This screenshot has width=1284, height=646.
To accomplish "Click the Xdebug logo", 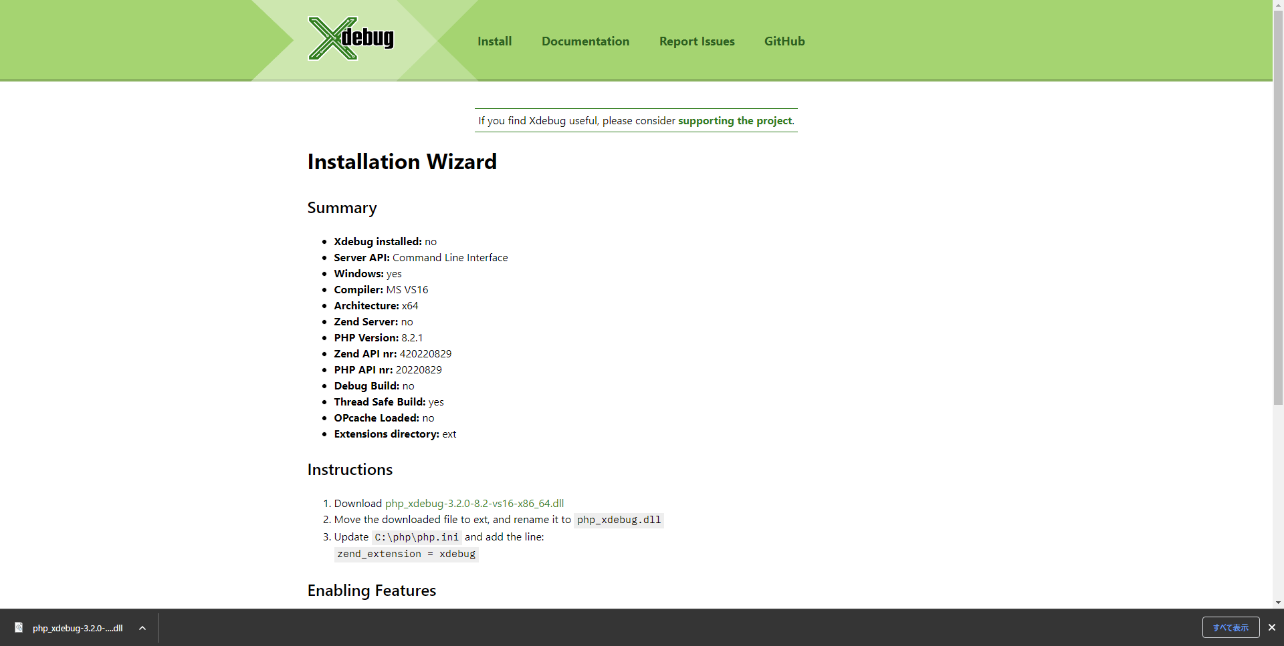I will coord(351,39).
